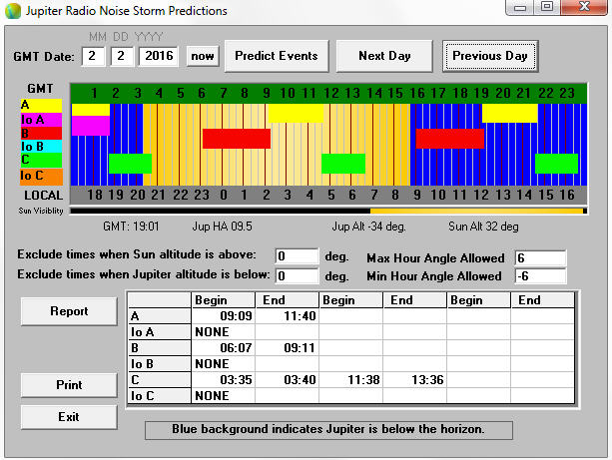The image size is (612, 460).
Task: Click the magenta Io A event near GMT 1
Action: pyautogui.click(x=91, y=126)
